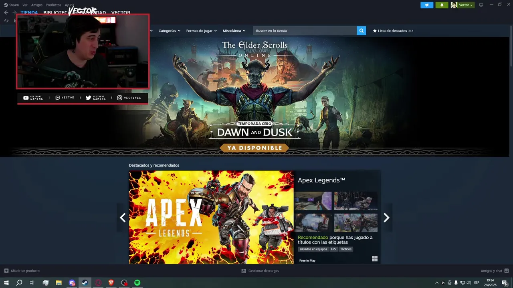Open File Explorer from the taskbar
513x288 pixels.
59,283
